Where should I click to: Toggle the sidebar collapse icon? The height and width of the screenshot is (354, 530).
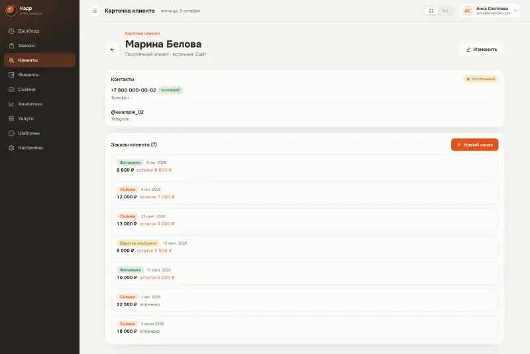(x=95, y=11)
